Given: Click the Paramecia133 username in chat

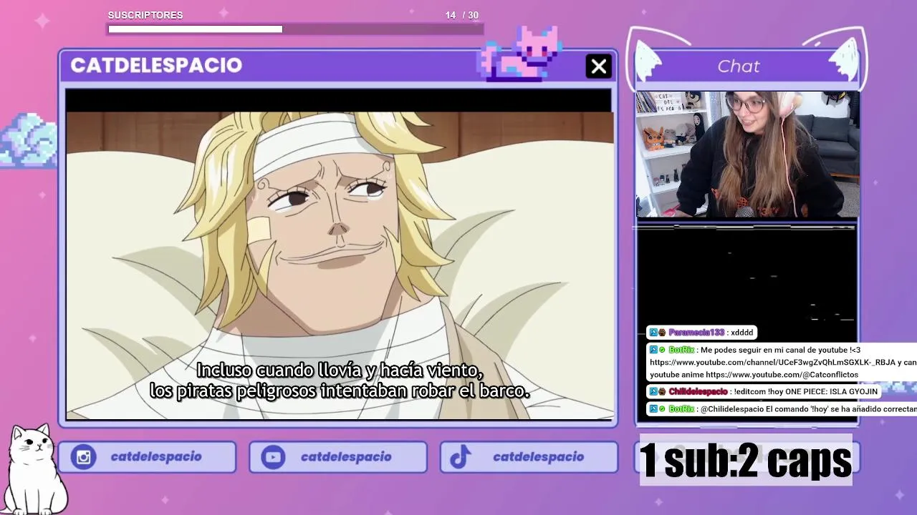Looking at the screenshot, I should click(696, 333).
